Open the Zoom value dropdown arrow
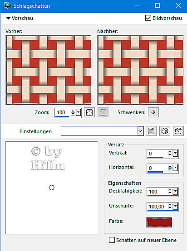The width and height of the screenshot is (187, 251). point(78,112)
